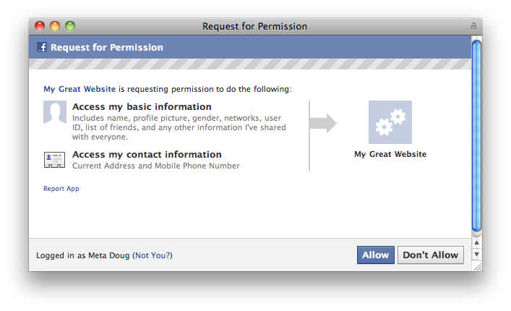Click the scroll down arrow
The height and width of the screenshot is (311, 511).
pos(476,255)
